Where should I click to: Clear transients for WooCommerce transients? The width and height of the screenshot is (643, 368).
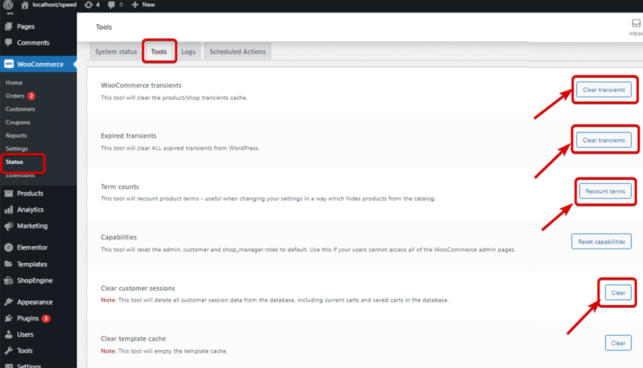[603, 90]
